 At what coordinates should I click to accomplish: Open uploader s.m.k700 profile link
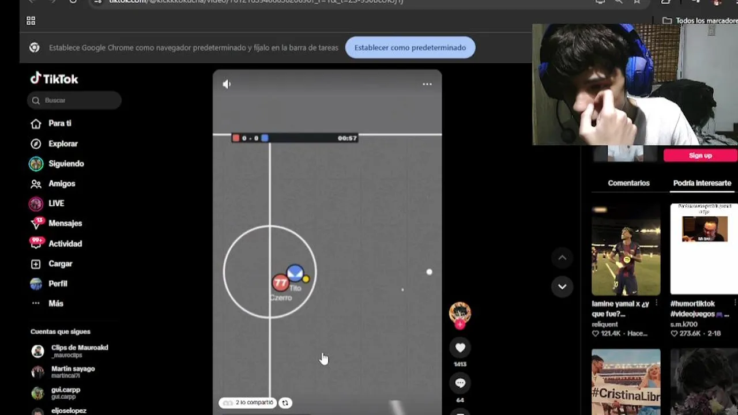click(x=684, y=325)
